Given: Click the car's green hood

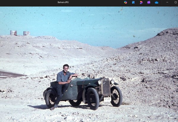Looking at the screenshot, I should (x=89, y=81).
